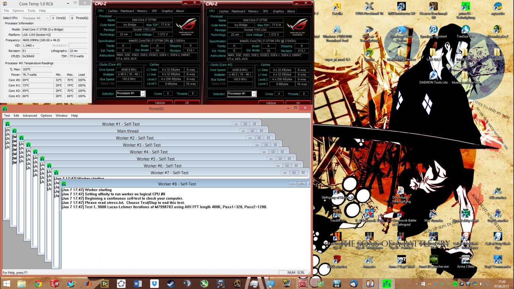Switch to Graphics tab in left CPU-Z

pos(167,11)
